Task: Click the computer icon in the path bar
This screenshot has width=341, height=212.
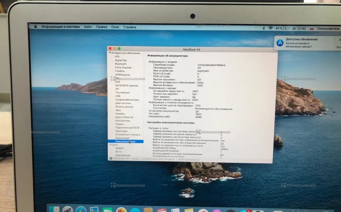Action: (111, 158)
